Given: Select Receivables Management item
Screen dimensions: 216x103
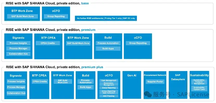Looking at the screenshot, I should tap(109, 84).
